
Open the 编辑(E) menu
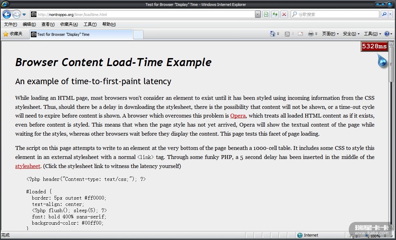[29, 24]
